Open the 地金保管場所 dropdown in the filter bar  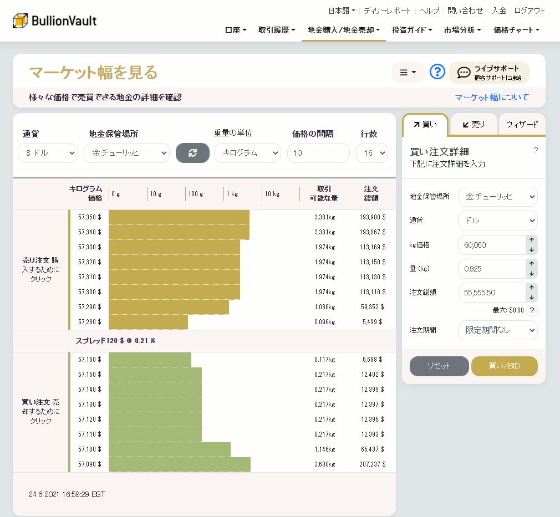(126, 153)
